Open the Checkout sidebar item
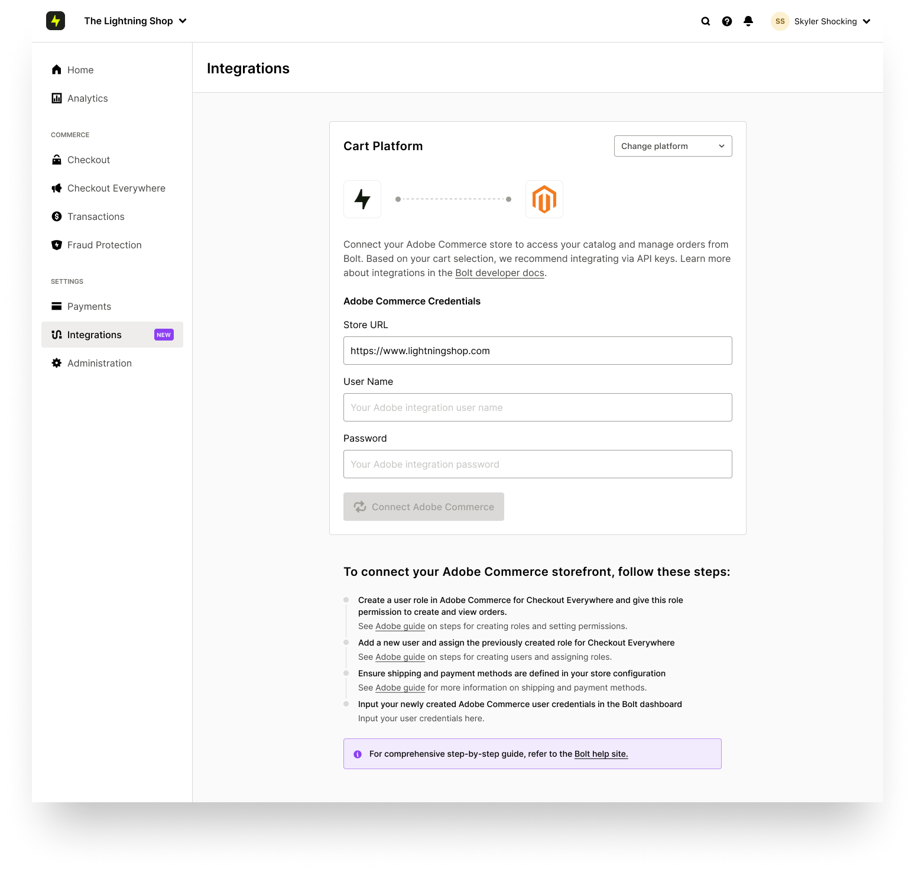Viewport: 915px width, 872px height. coord(112,160)
